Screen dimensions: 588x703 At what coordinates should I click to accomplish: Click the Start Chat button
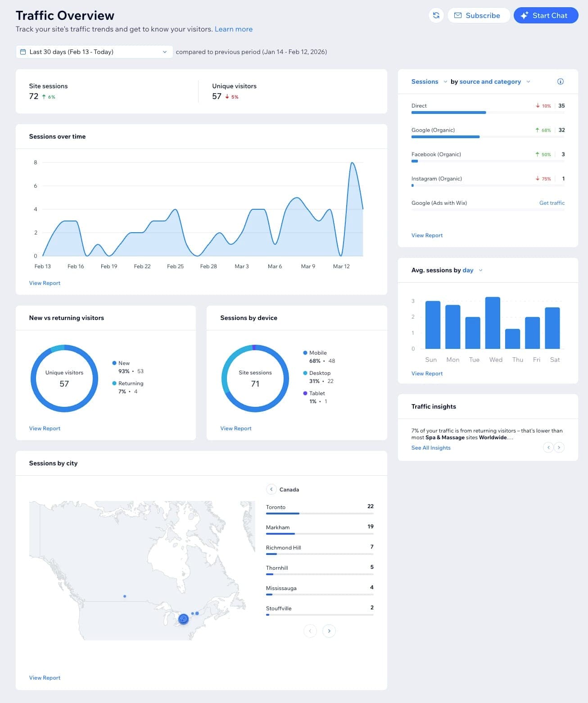[x=546, y=15]
